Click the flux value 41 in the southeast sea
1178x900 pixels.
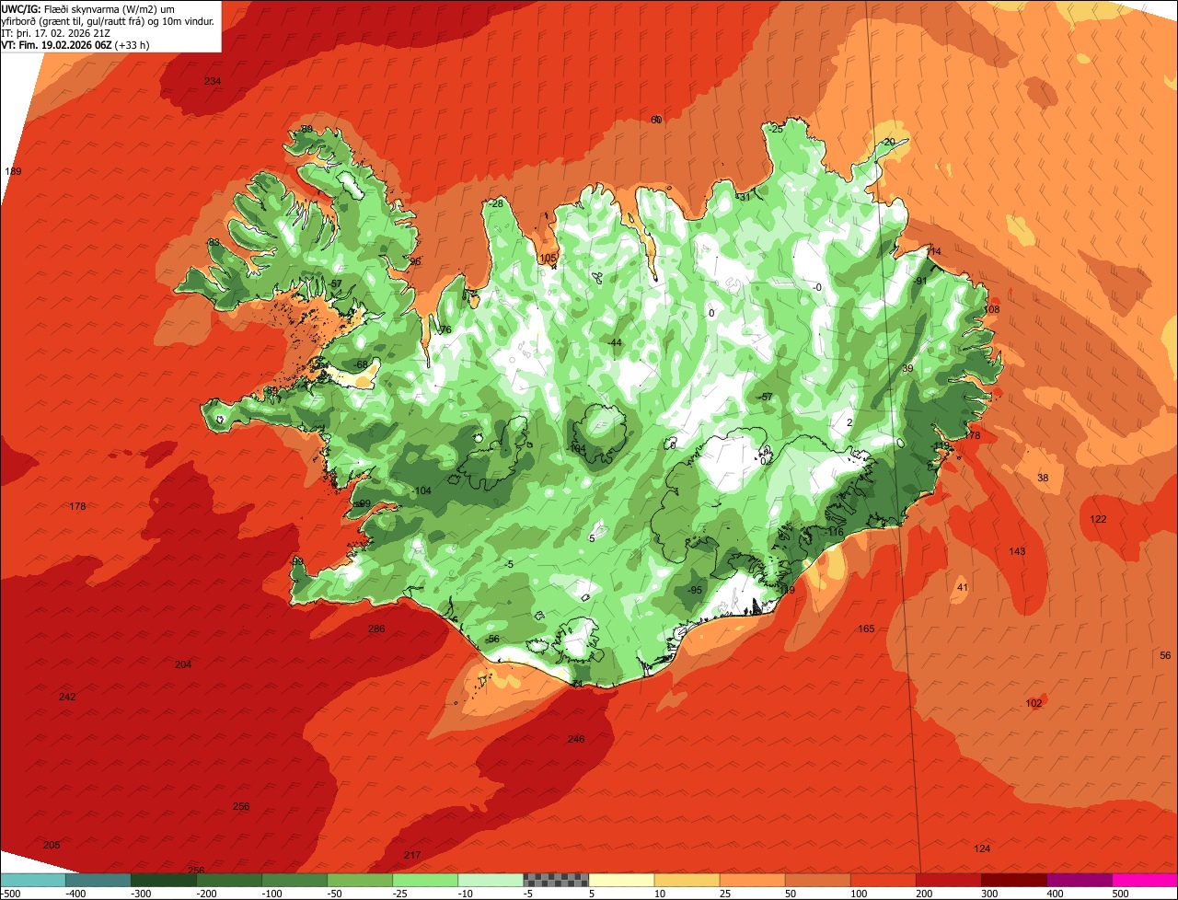(963, 587)
